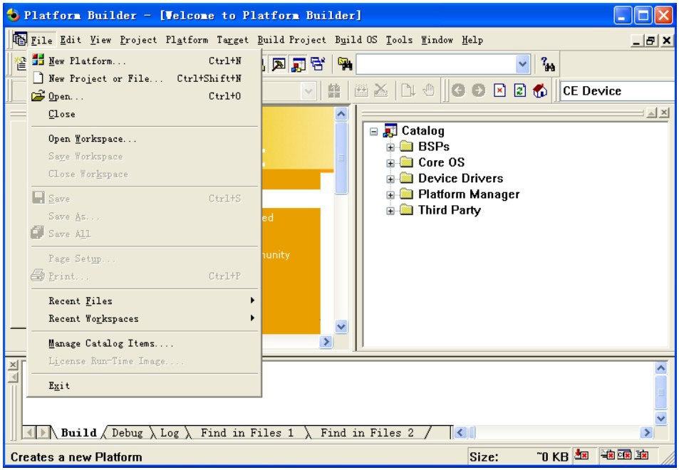Click the console status icon in status bar
Image resolution: width=679 pixels, height=470 pixels.
(624, 455)
